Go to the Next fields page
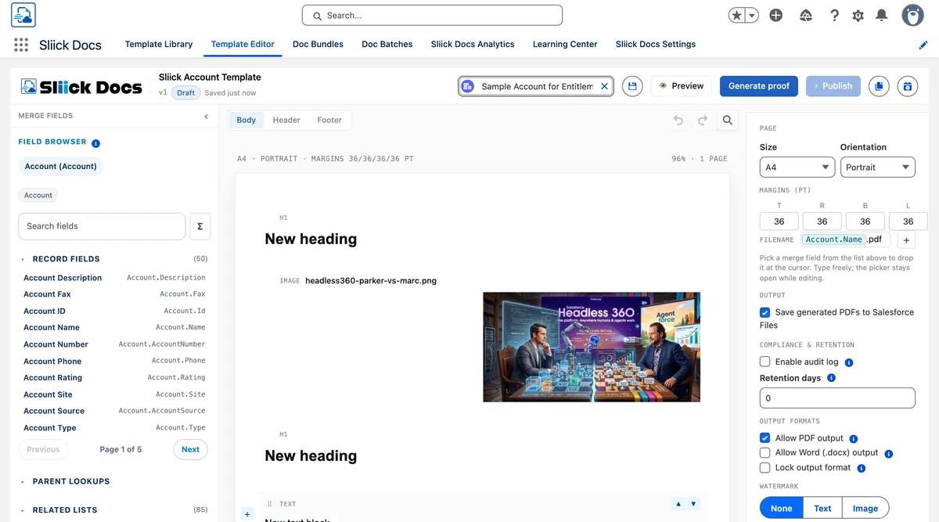 click(191, 449)
